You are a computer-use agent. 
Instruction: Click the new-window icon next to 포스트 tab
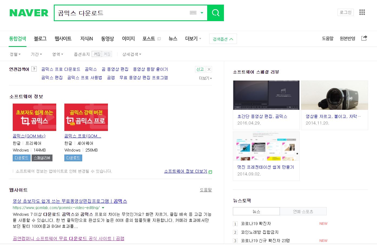pyautogui.click(x=159, y=39)
